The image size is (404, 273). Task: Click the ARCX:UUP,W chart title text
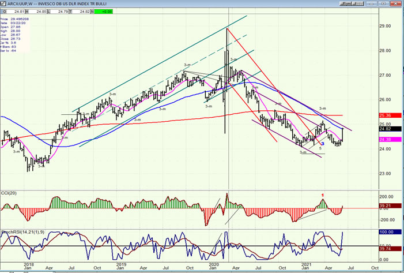tap(22, 3)
